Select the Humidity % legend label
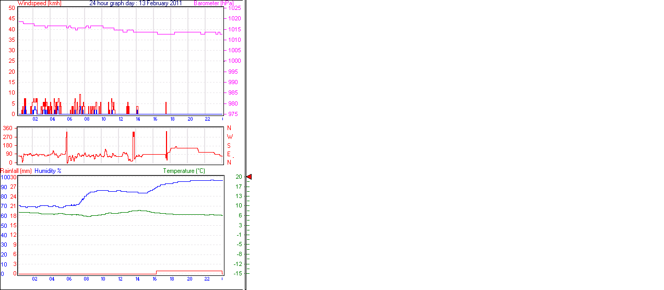The height and width of the screenshot is (290, 664). [48, 171]
